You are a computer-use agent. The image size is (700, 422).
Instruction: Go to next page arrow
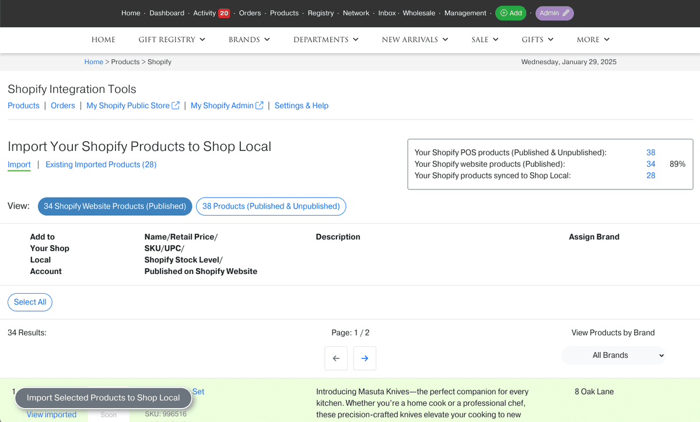(x=365, y=358)
